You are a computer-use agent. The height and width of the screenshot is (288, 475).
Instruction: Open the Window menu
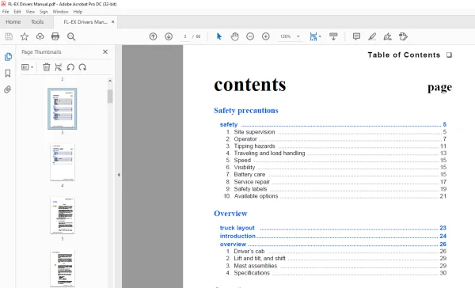[x=61, y=12]
